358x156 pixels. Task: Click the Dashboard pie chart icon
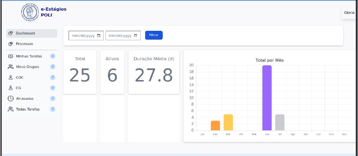tap(10, 33)
